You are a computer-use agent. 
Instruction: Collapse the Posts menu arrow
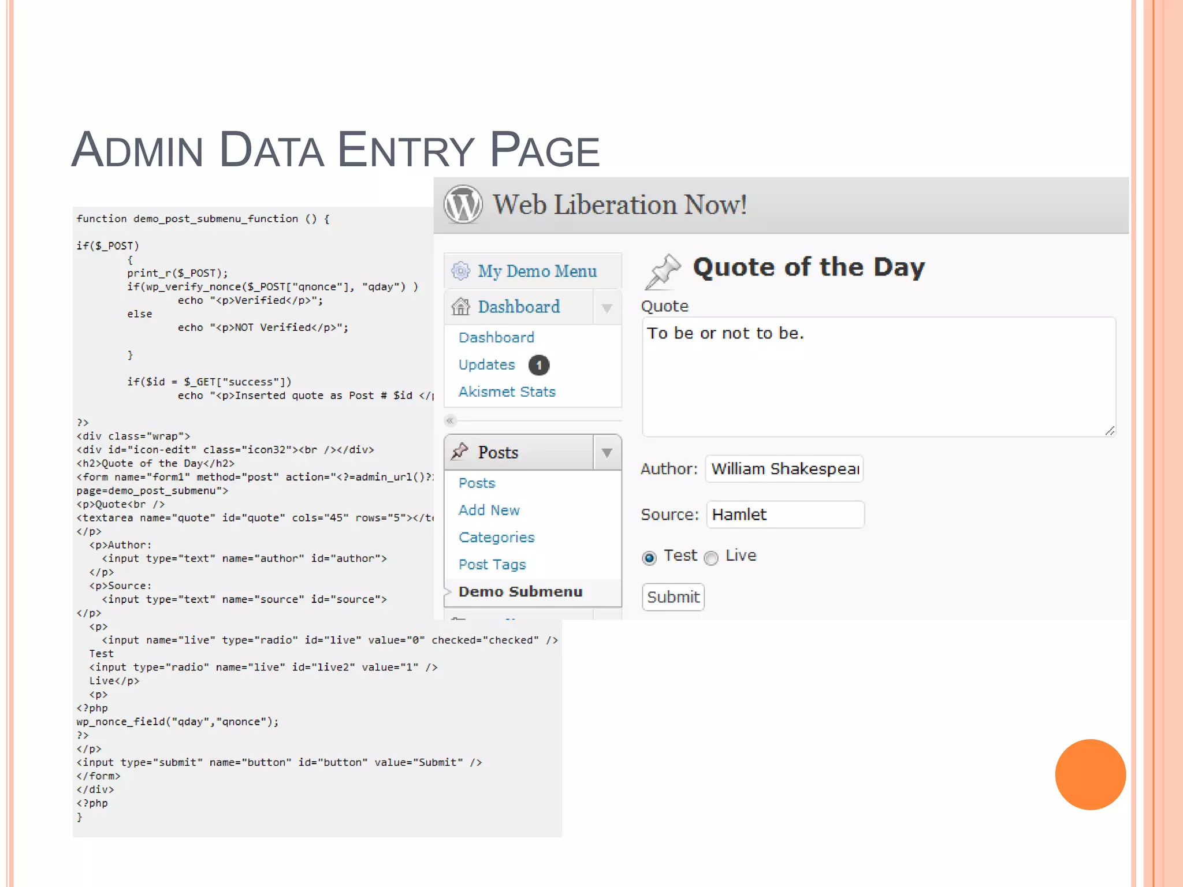tap(607, 452)
